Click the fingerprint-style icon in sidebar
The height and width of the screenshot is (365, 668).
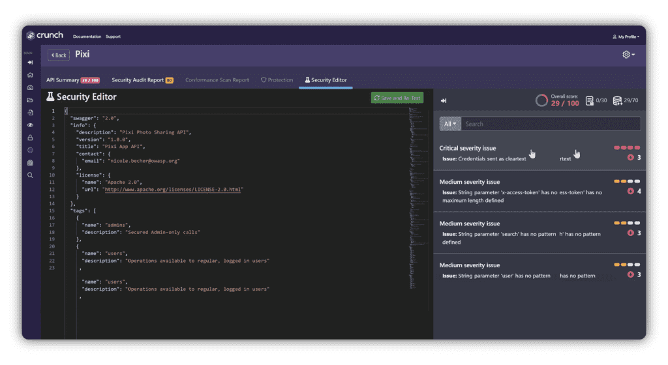[30, 162]
